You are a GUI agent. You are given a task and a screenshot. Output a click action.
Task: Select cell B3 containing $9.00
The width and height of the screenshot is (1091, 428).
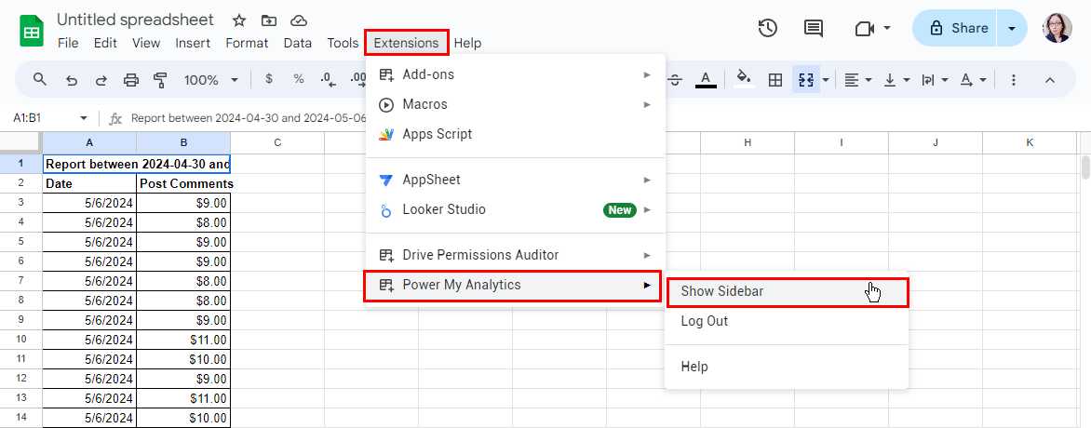[183, 203]
